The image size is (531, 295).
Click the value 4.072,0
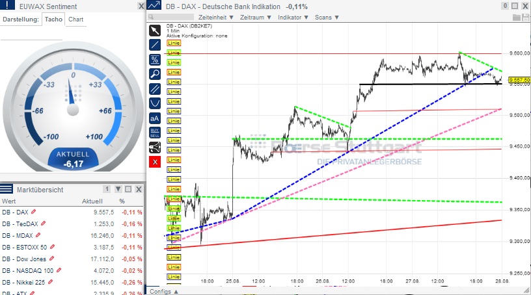(103, 271)
